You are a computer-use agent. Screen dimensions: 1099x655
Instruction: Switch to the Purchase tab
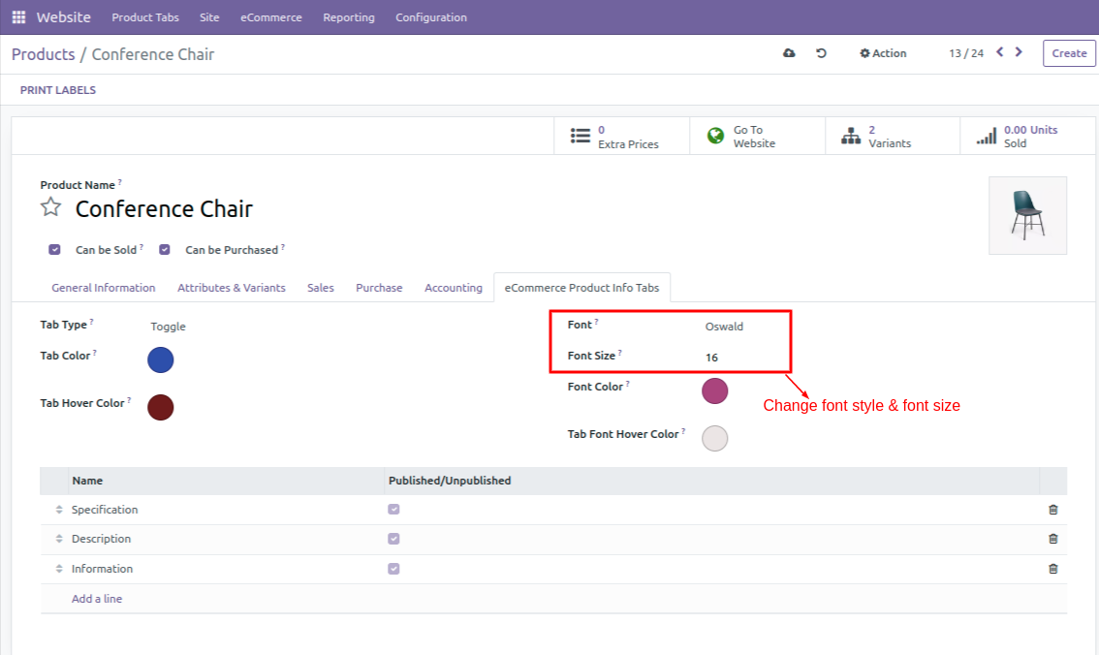[x=379, y=288]
